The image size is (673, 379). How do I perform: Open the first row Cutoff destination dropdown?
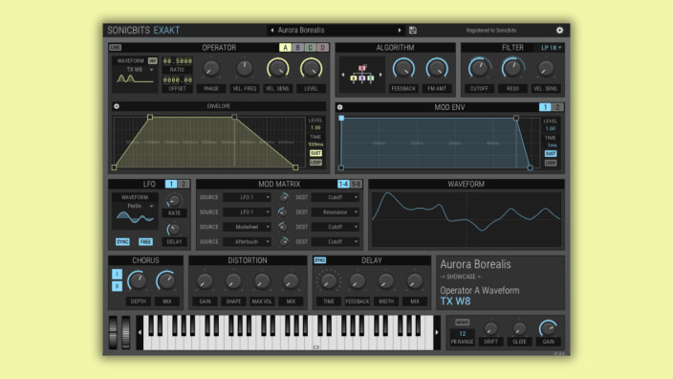tap(336, 197)
